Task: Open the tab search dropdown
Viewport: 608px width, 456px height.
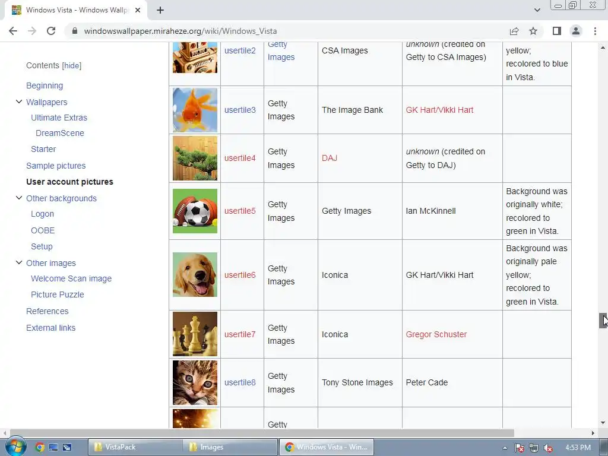Action: 537,10
